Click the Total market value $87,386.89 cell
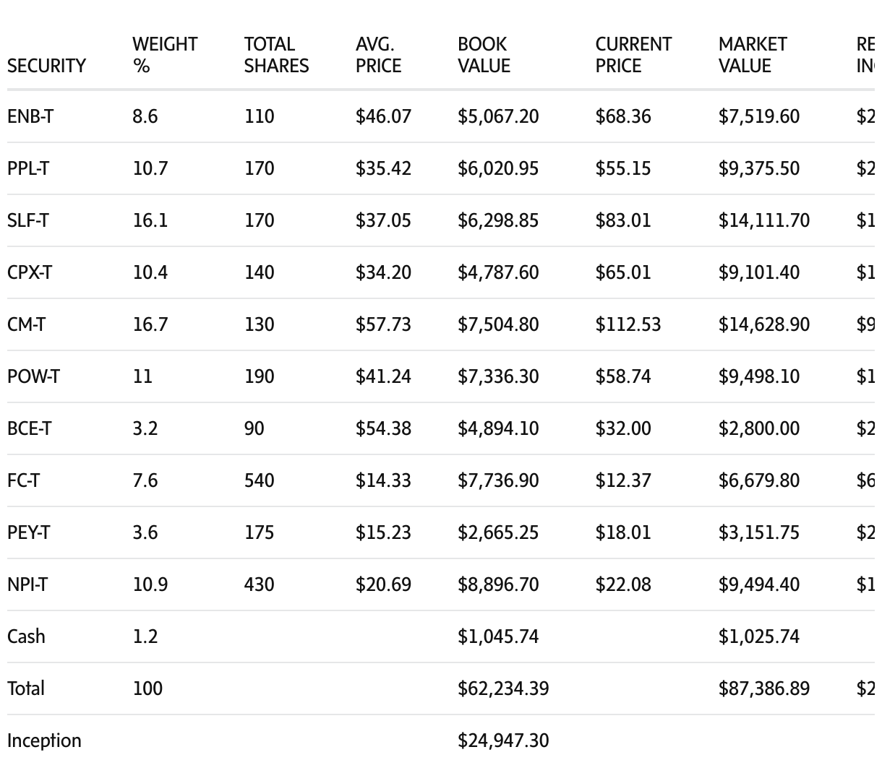 pyautogui.click(x=763, y=688)
